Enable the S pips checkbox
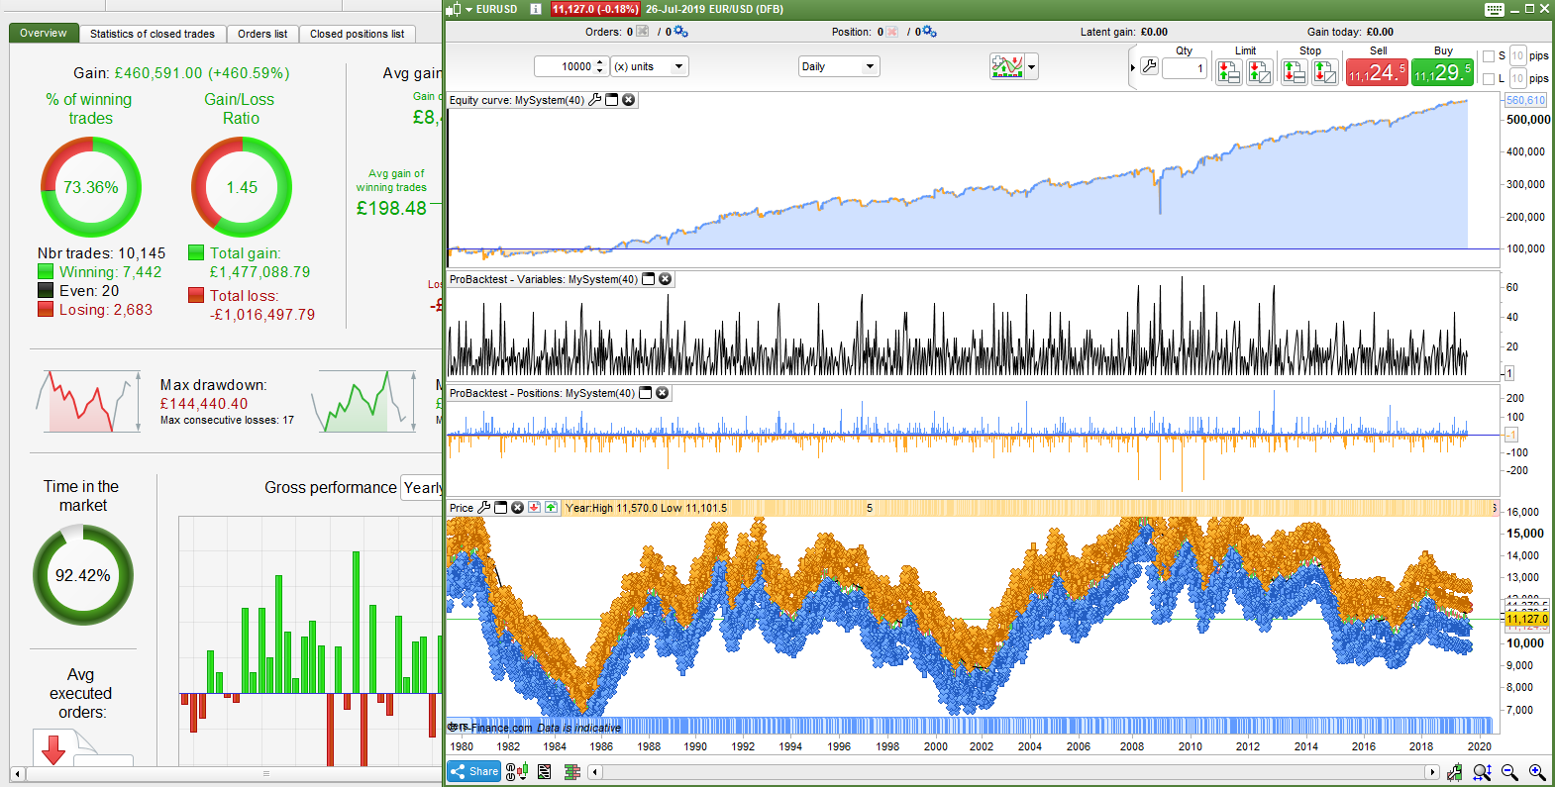The image size is (1555, 787). click(1488, 56)
